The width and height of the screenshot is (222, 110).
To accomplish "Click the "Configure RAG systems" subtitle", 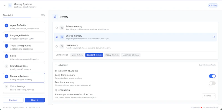I will tap(21, 70).
